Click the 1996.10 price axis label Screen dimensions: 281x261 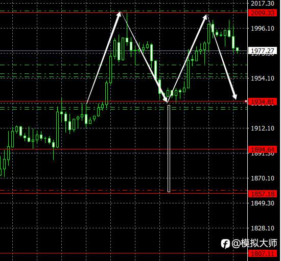(263, 28)
